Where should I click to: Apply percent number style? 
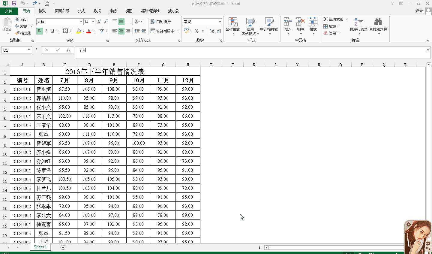click(197, 31)
